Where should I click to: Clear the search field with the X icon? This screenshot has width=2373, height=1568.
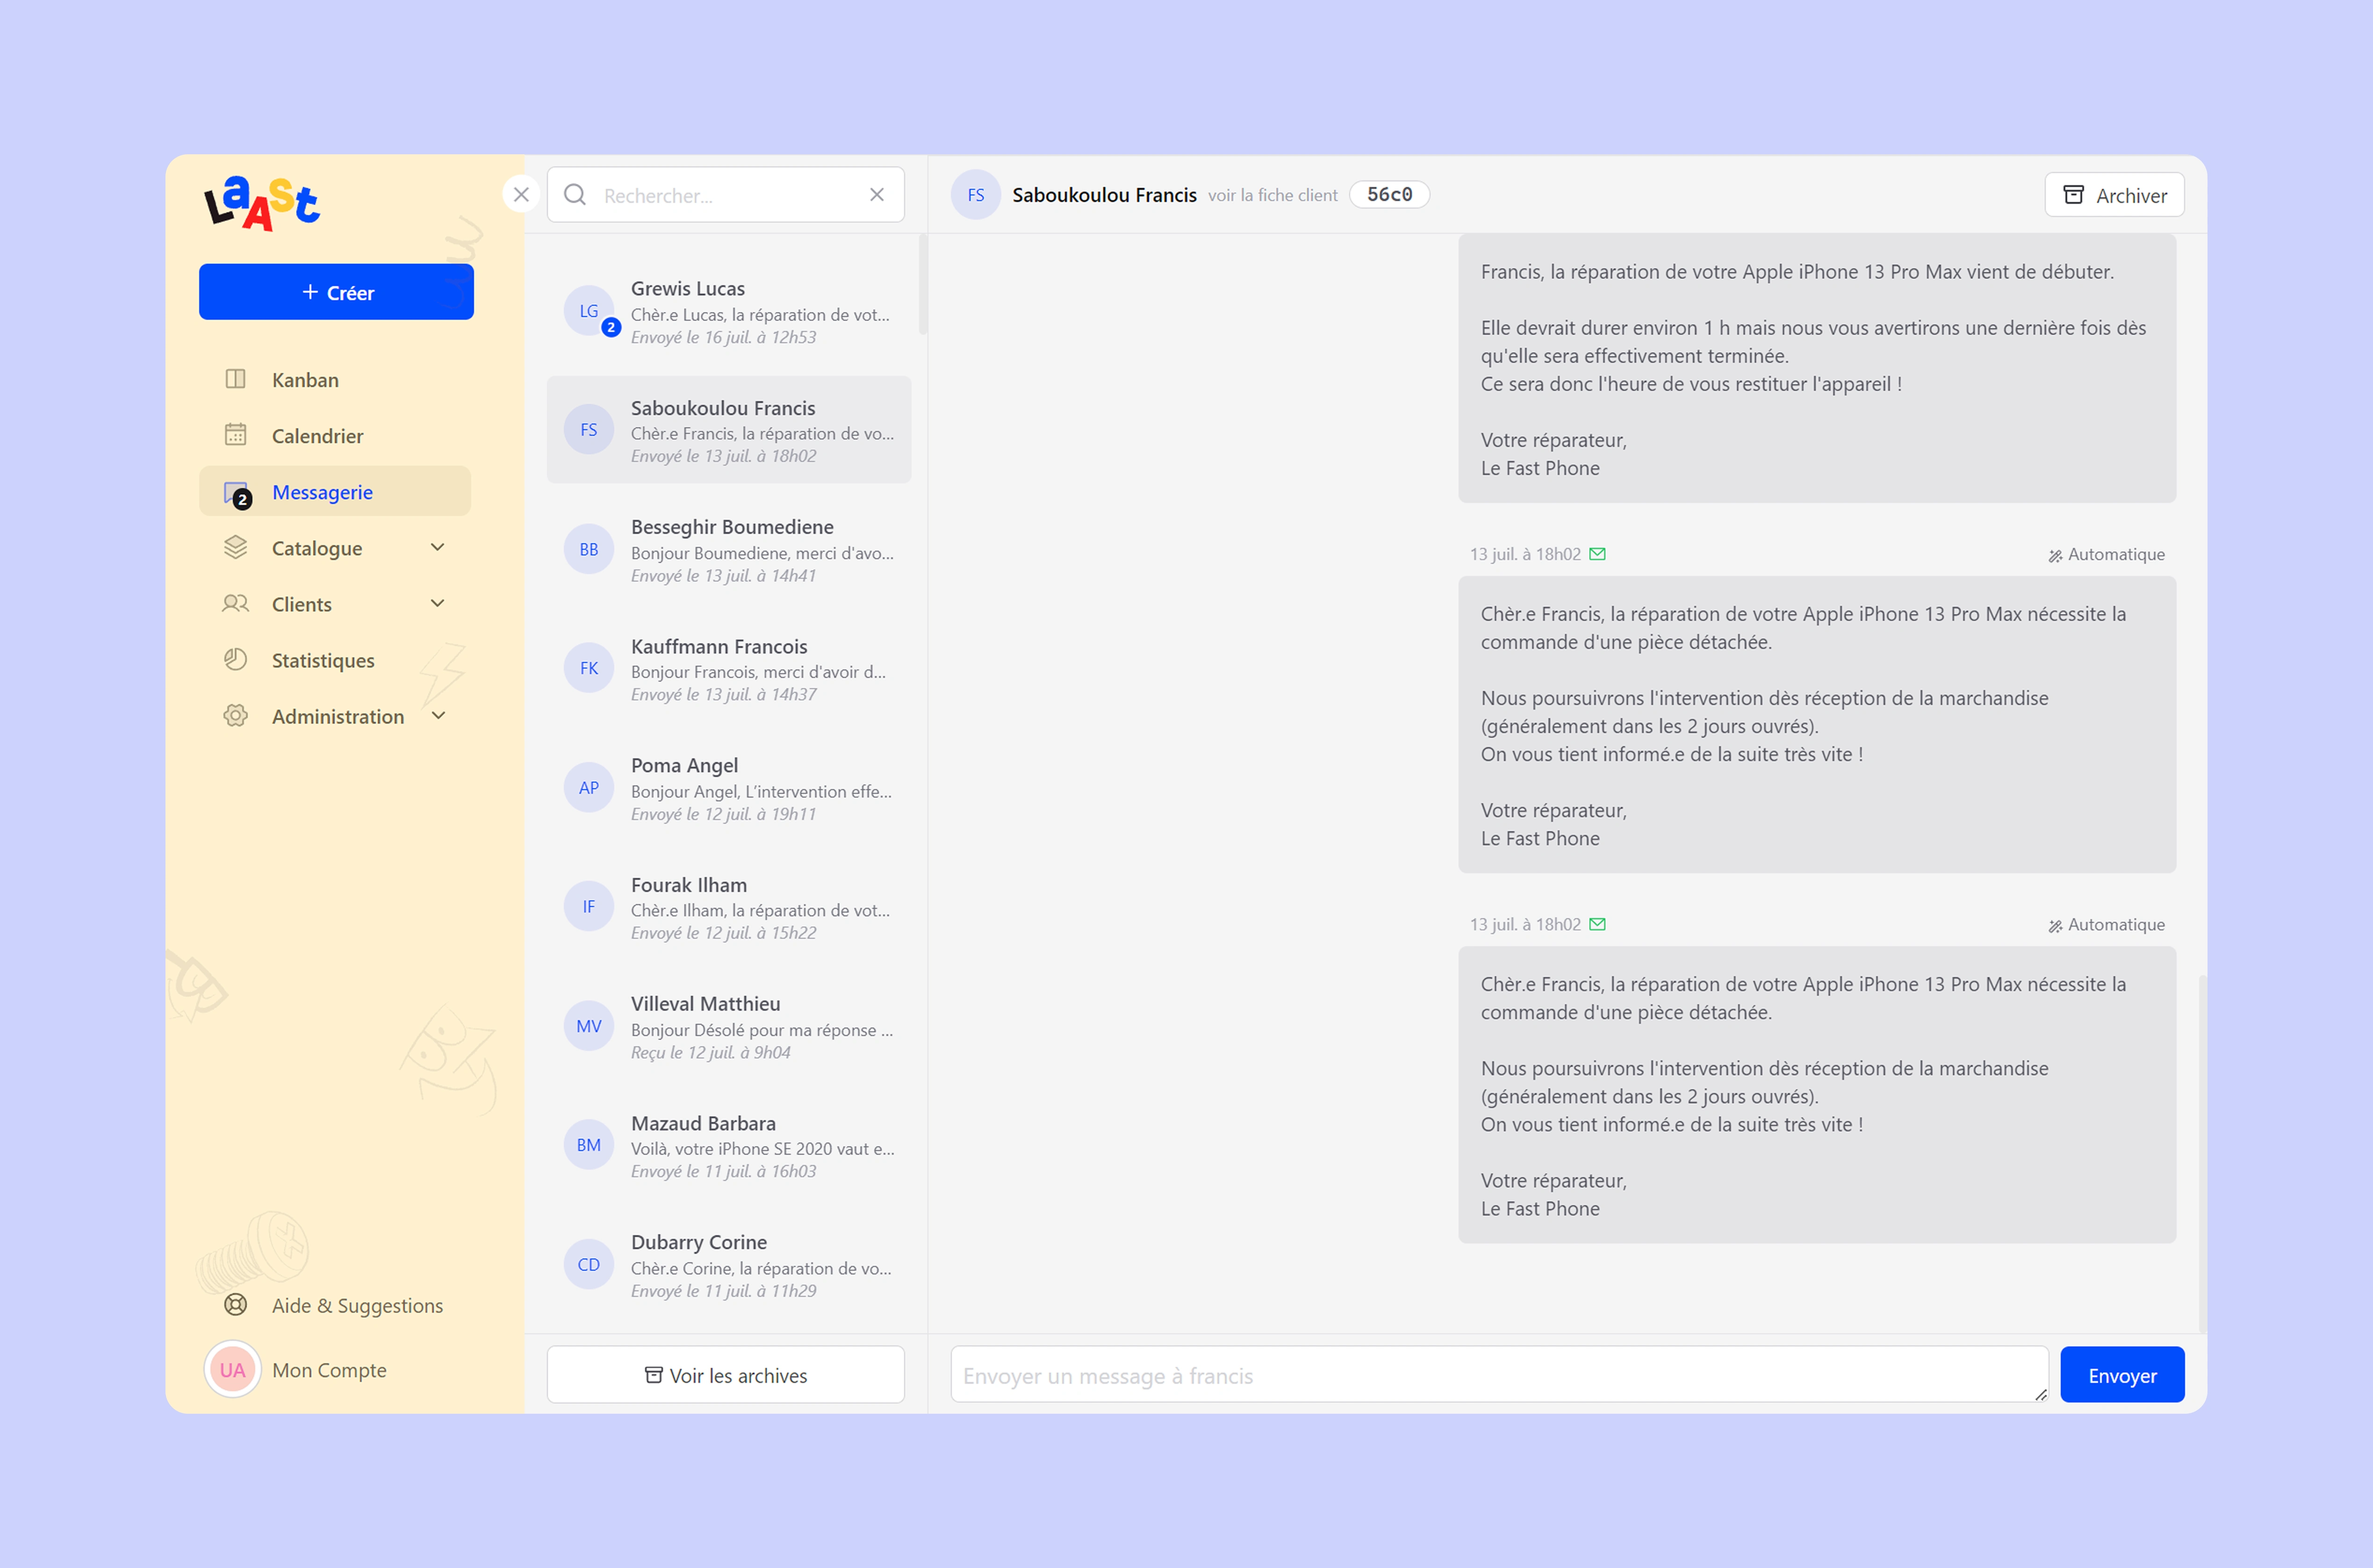pos(877,194)
